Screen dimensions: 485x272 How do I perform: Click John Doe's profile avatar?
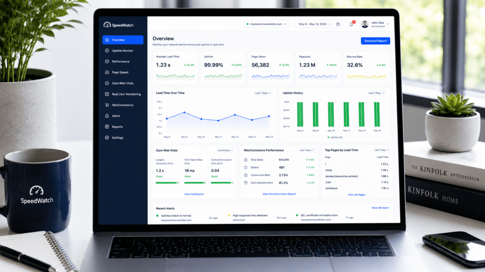pyautogui.click(x=365, y=24)
